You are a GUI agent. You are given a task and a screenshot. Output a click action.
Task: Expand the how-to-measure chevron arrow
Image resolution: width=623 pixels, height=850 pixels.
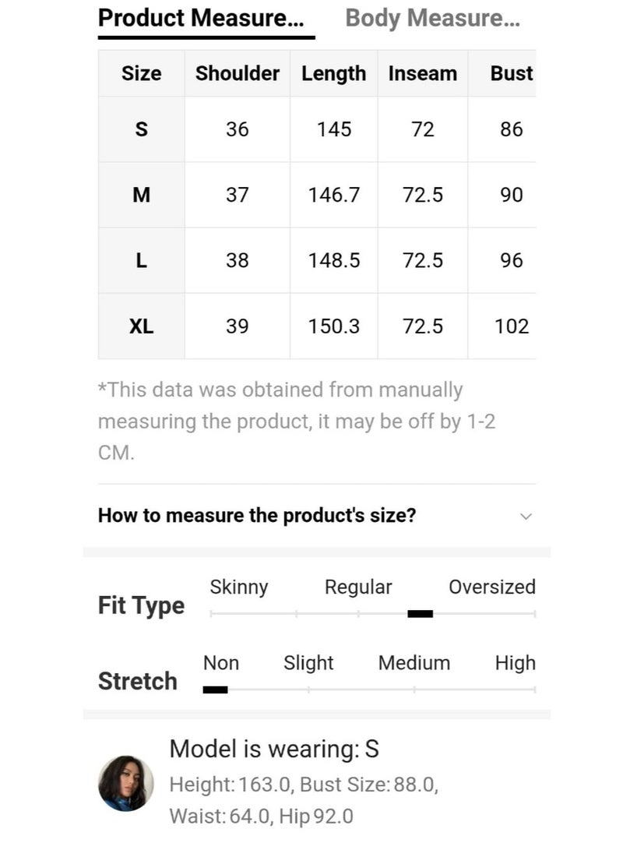tap(526, 516)
